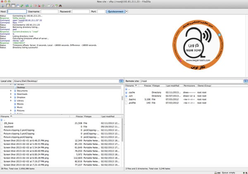This screenshot has height=174, width=248.
Task: Click the Documents folder icon
Action: (15, 90)
